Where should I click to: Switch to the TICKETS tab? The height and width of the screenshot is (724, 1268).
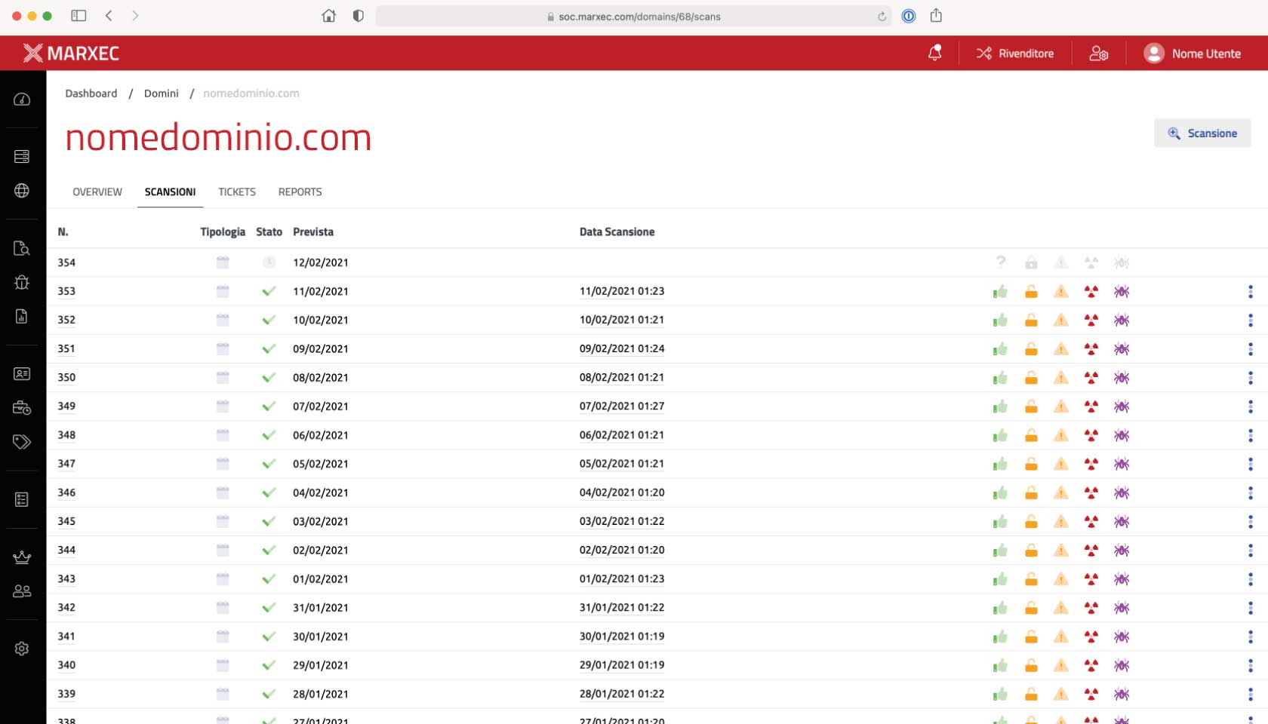click(x=237, y=192)
